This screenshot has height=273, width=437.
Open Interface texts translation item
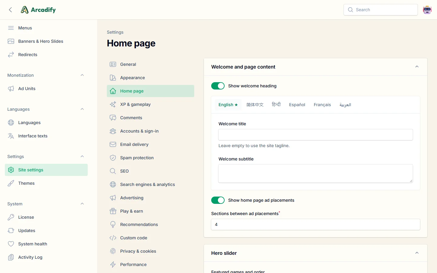(46, 136)
